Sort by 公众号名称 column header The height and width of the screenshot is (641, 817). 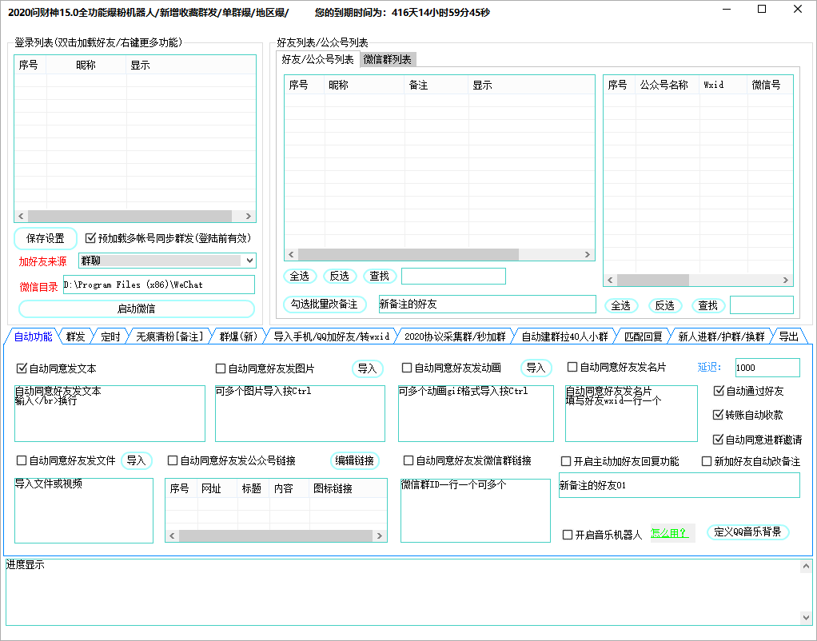667,85
